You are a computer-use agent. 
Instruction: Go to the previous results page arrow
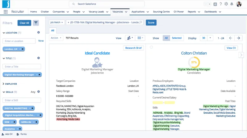pos(230,38)
